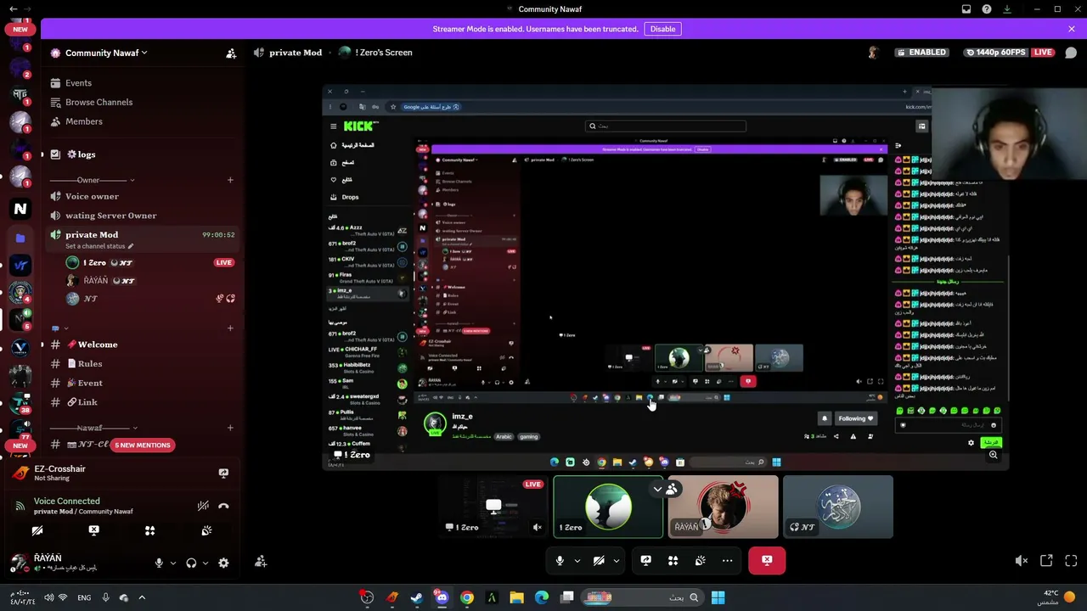Toggle camera in the call controls
This screenshot has height=611, width=1087.
pos(599,560)
